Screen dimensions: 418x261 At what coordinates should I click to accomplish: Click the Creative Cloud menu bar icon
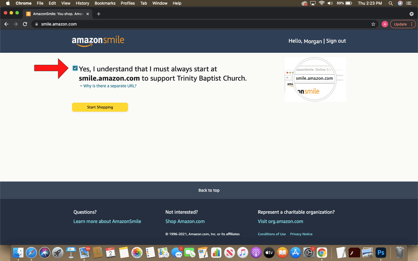tap(304, 3)
